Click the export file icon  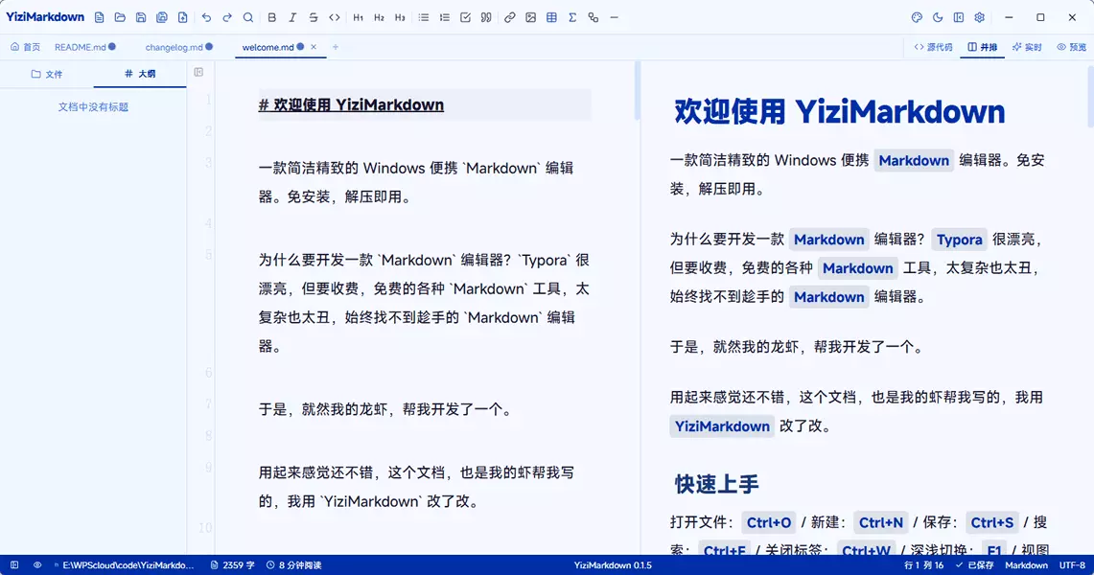(x=183, y=17)
